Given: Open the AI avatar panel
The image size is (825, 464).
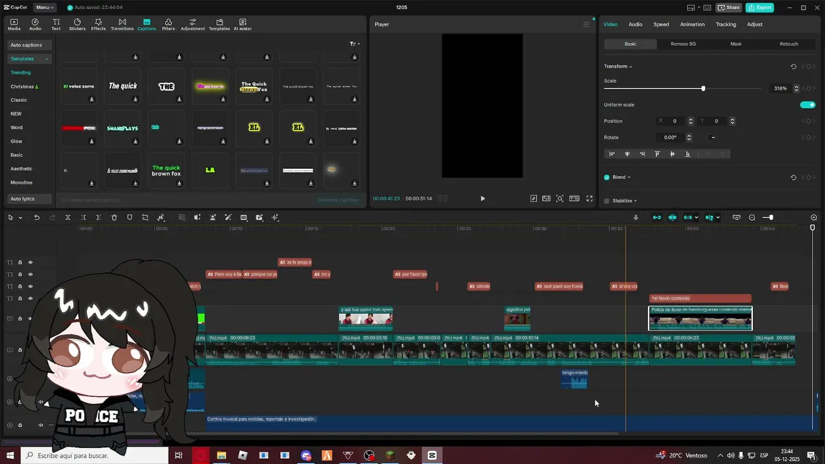Looking at the screenshot, I should point(242,24).
